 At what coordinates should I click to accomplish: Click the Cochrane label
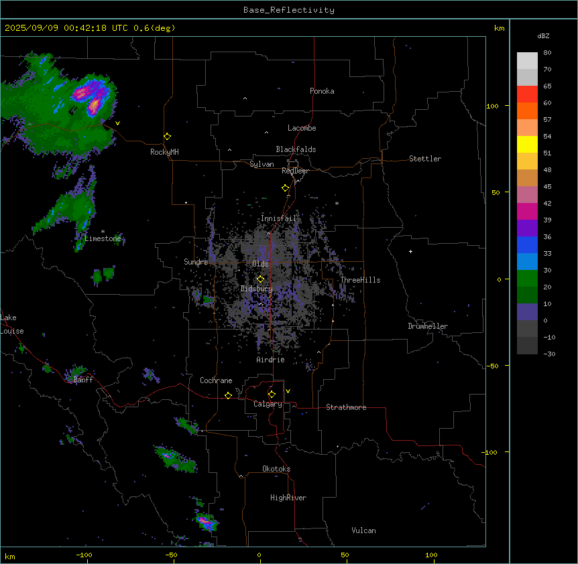click(x=216, y=380)
